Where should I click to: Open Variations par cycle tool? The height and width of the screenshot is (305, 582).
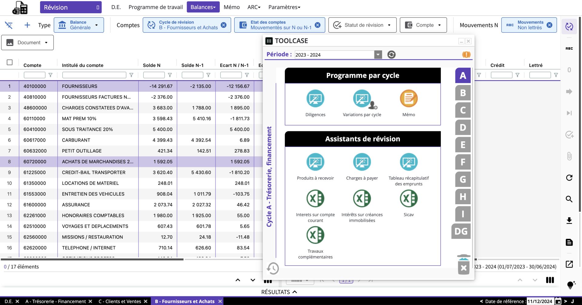(362, 99)
